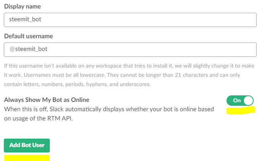264x161 pixels.
Task: Focus the Display name text field
Action: coord(130,20)
